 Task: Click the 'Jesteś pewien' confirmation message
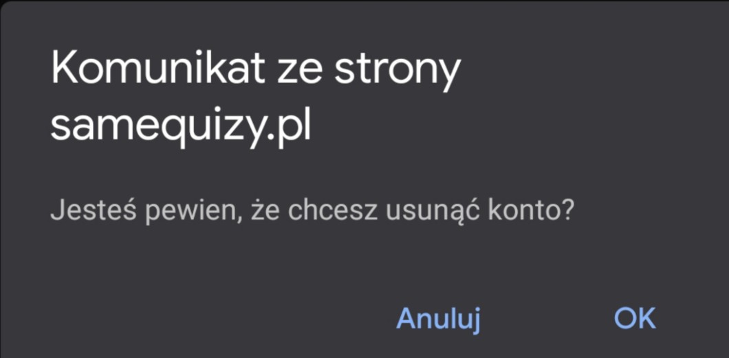pyautogui.click(x=312, y=211)
